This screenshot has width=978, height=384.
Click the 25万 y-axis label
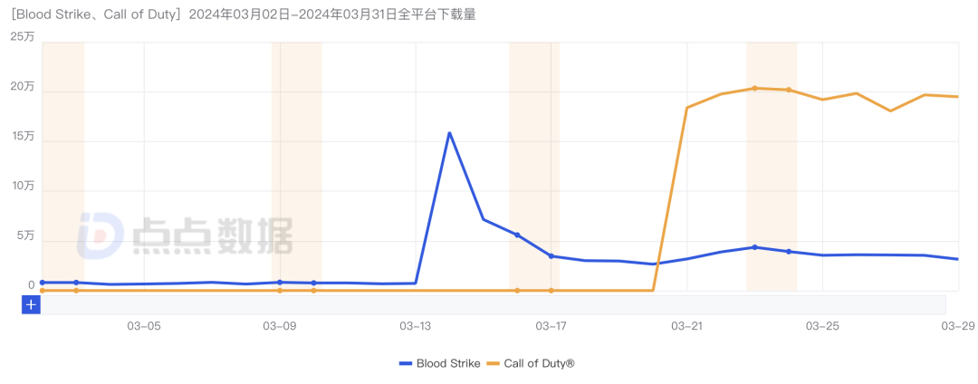tap(22, 37)
